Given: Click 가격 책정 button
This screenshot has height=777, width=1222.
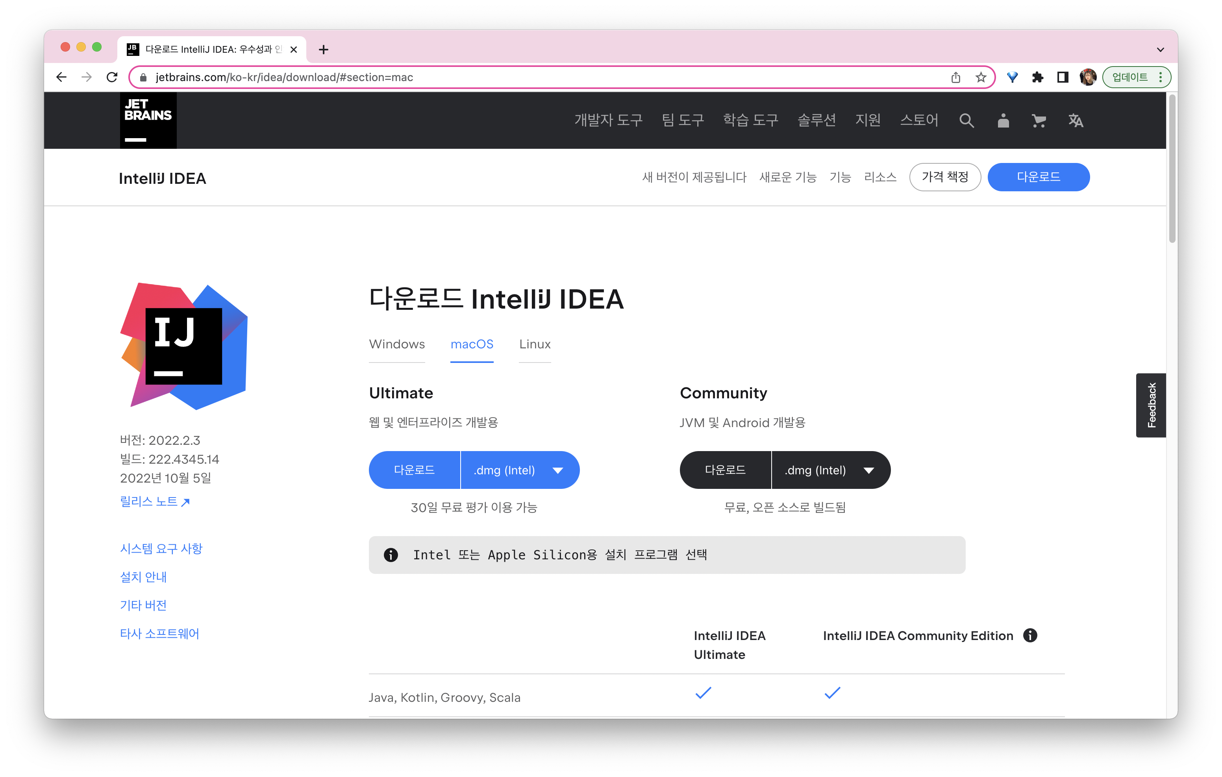Looking at the screenshot, I should (945, 177).
